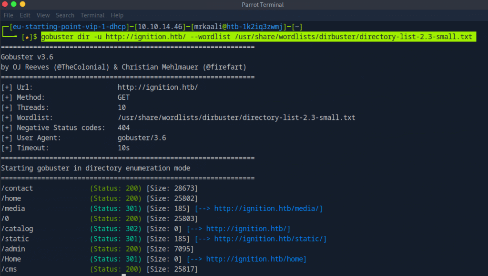
Task: Click the wordlist path in settings output
Action: point(236,117)
